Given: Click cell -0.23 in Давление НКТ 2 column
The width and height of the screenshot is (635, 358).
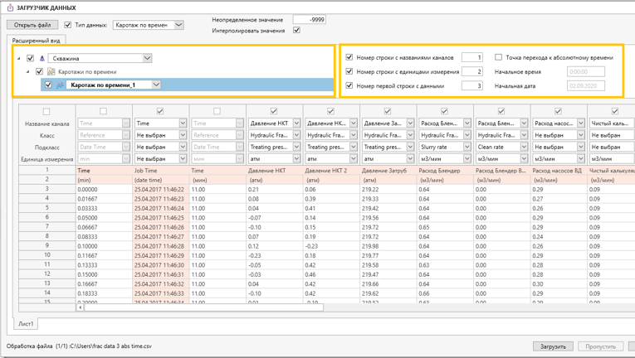Looking at the screenshot, I should click(331, 246).
